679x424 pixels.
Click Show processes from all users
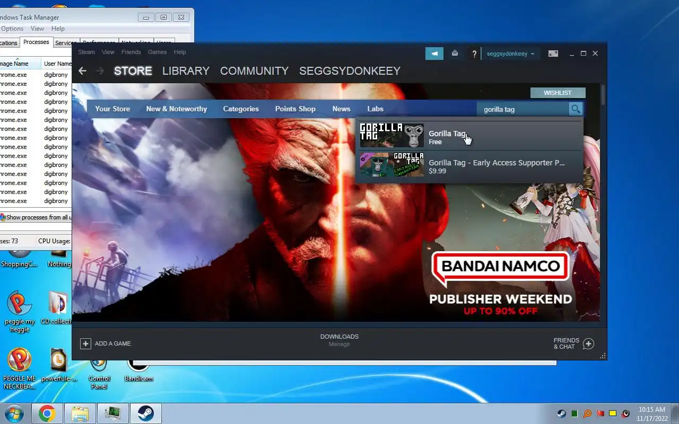pos(36,217)
